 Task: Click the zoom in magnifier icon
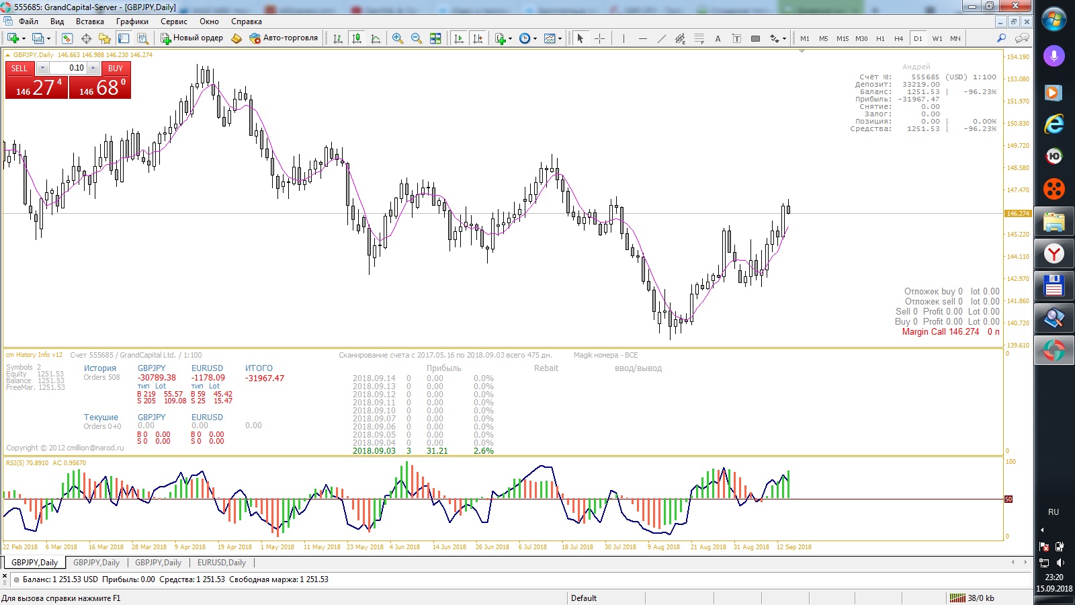(398, 38)
